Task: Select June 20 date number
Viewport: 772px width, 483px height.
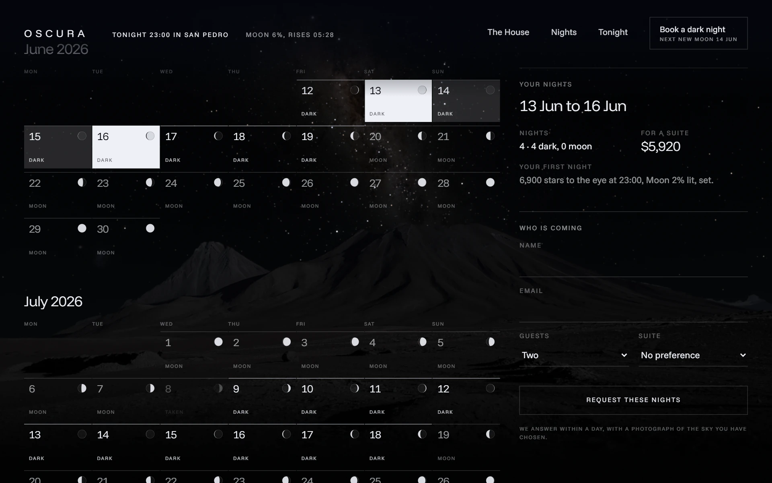Action: click(x=375, y=137)
